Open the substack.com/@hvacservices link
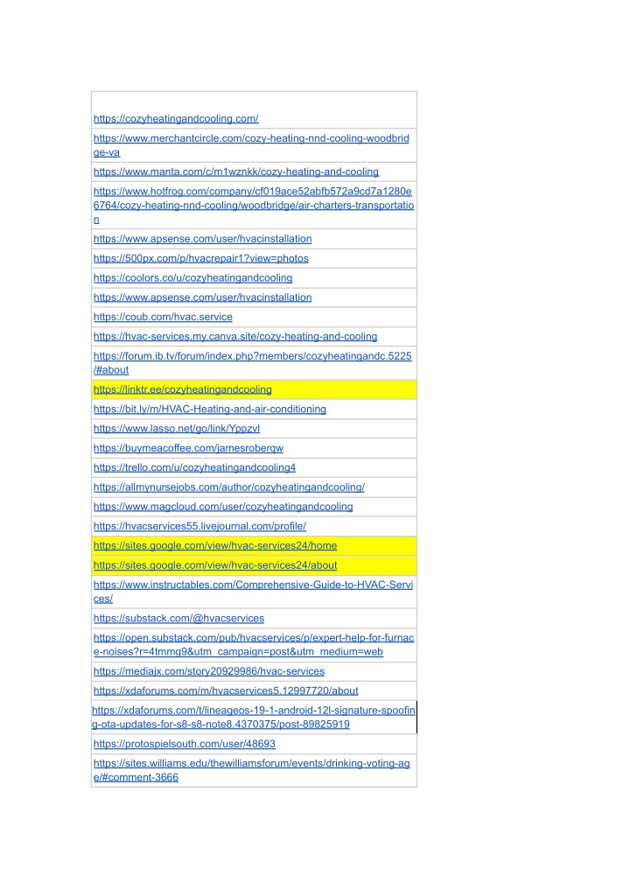630x890 pixels. coord(178,619)
